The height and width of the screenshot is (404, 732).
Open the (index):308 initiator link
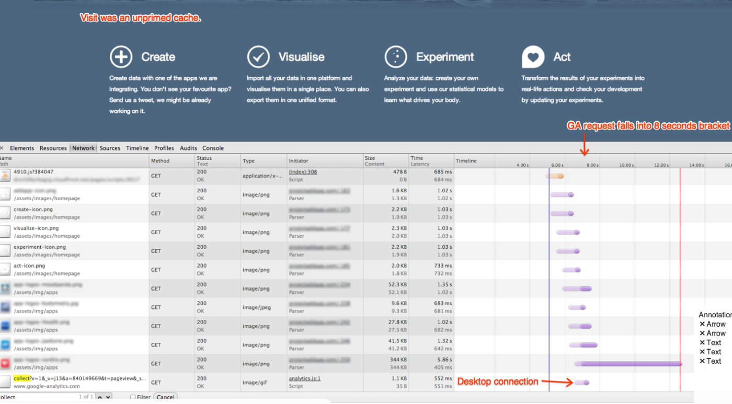coord(303,172)
